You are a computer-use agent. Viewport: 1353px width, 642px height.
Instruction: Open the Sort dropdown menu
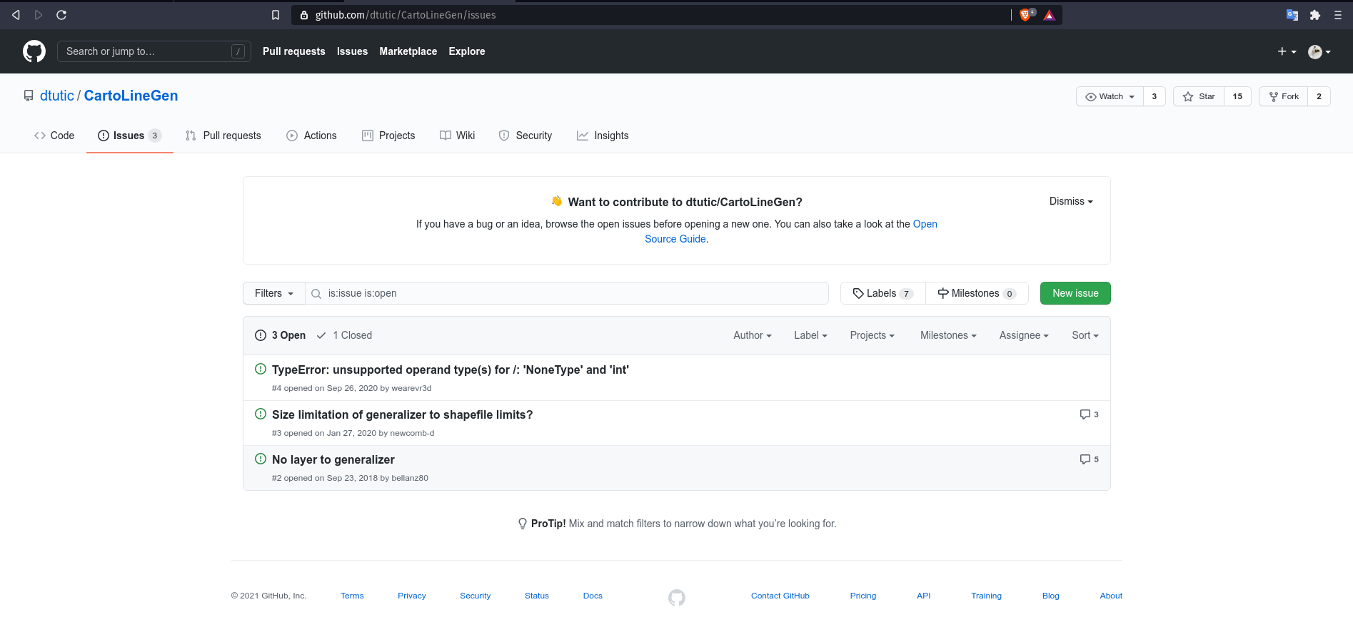point(1085,335)
